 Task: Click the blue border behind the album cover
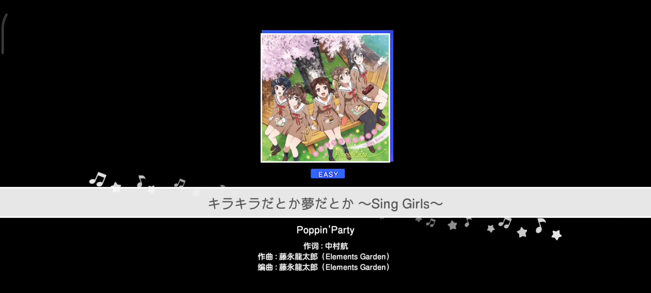coord(327,31)
